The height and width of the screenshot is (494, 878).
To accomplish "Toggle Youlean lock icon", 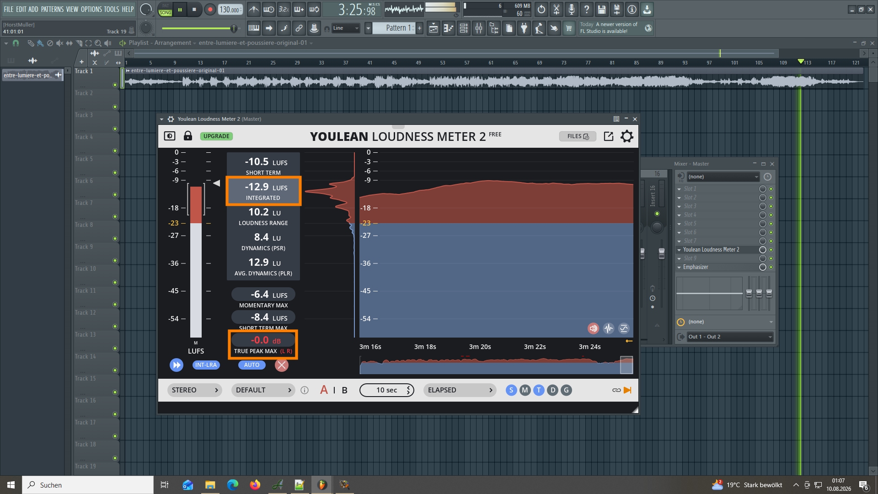I will tap(187, 136).
